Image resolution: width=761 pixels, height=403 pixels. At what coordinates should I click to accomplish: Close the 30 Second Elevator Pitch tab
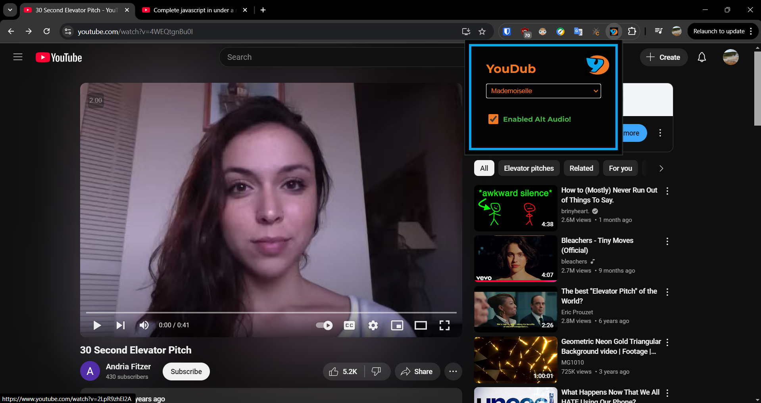coord(127,10)
